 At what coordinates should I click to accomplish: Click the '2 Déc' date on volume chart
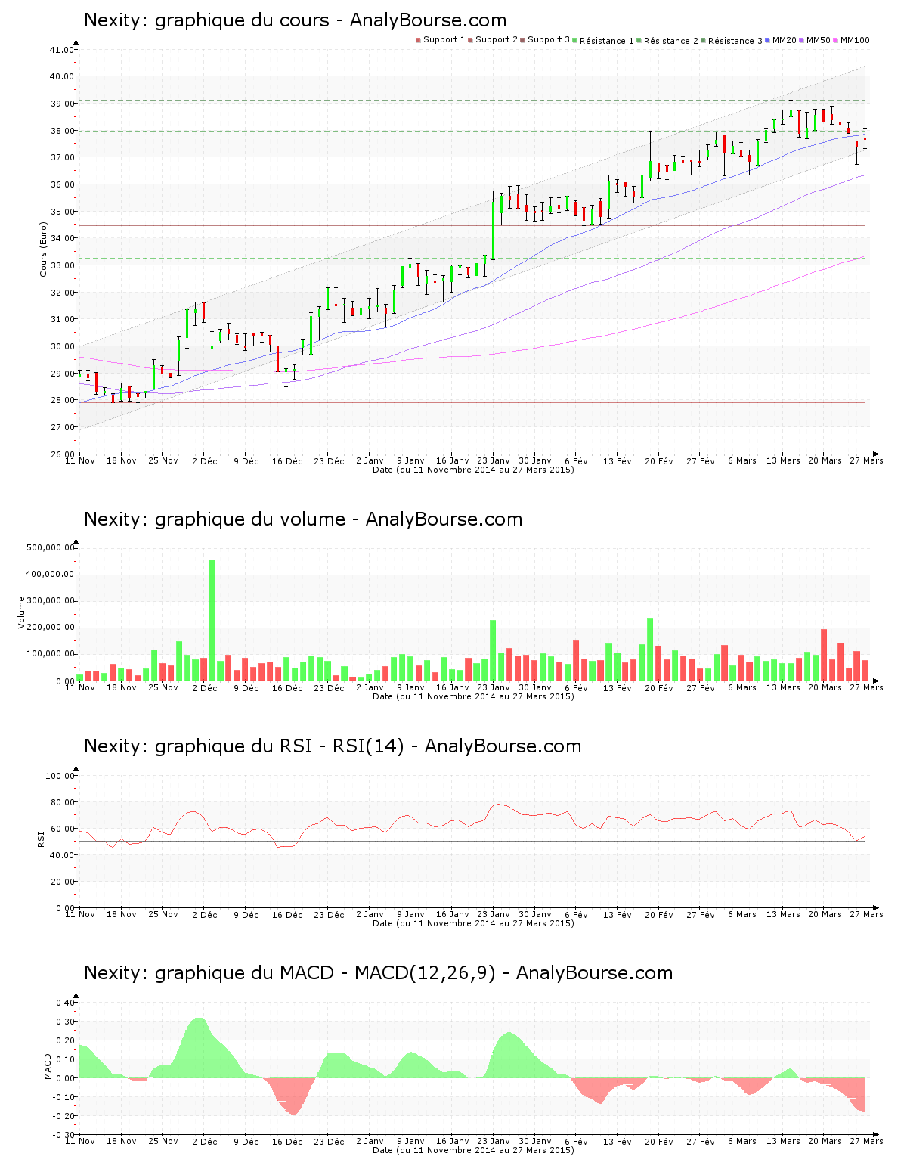tap(204, 687)
